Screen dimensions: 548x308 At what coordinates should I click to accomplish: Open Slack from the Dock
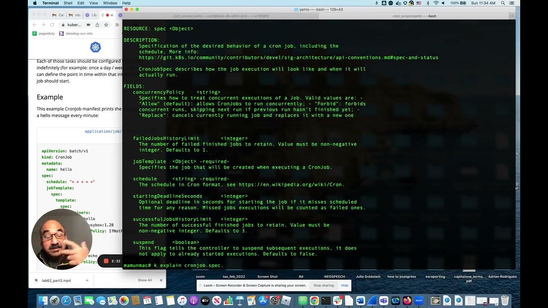(337, 300)
